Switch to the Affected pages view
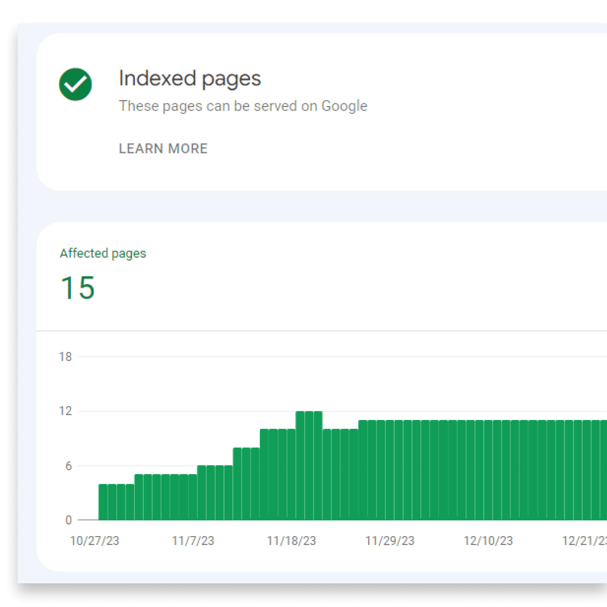 point(104,253)
